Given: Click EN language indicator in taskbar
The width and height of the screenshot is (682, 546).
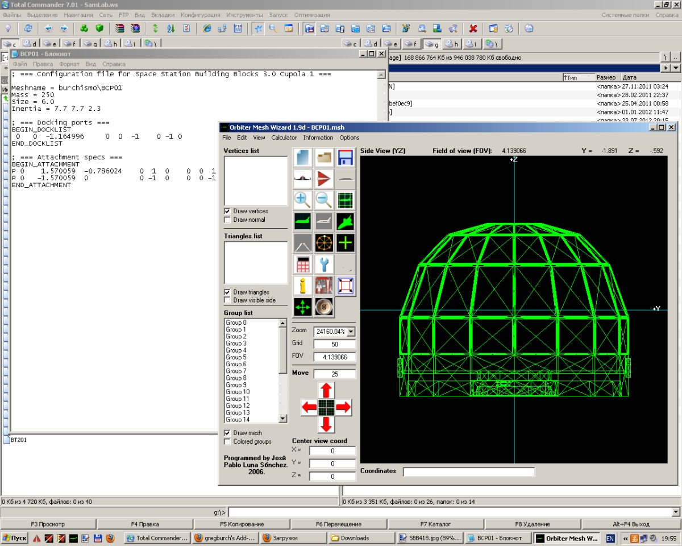Looking at the screenshot, I should (610, 538).
